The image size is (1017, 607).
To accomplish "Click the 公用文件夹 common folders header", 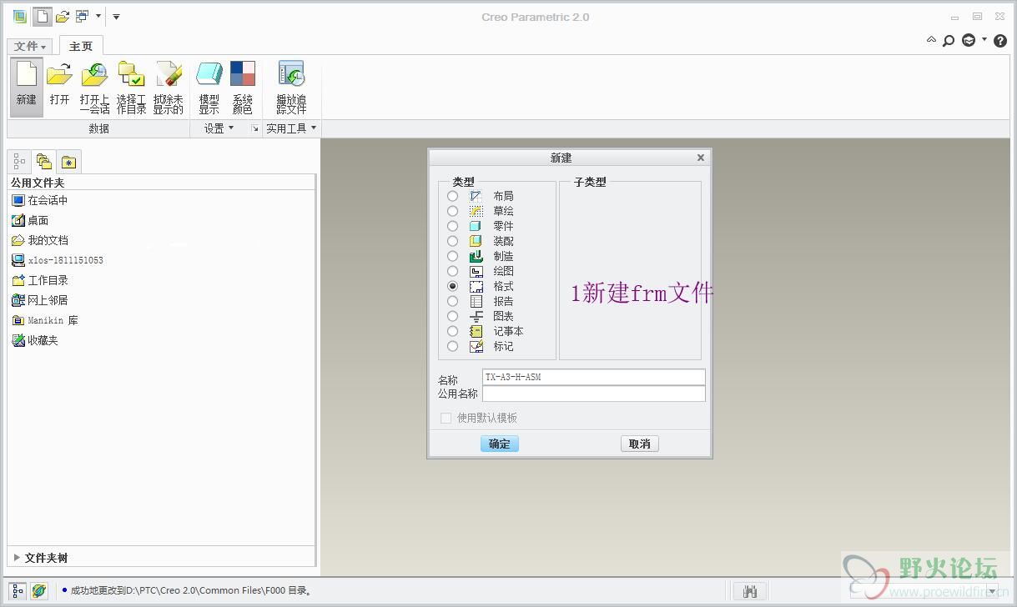I will pyautogui.click(x=161, y=183).
